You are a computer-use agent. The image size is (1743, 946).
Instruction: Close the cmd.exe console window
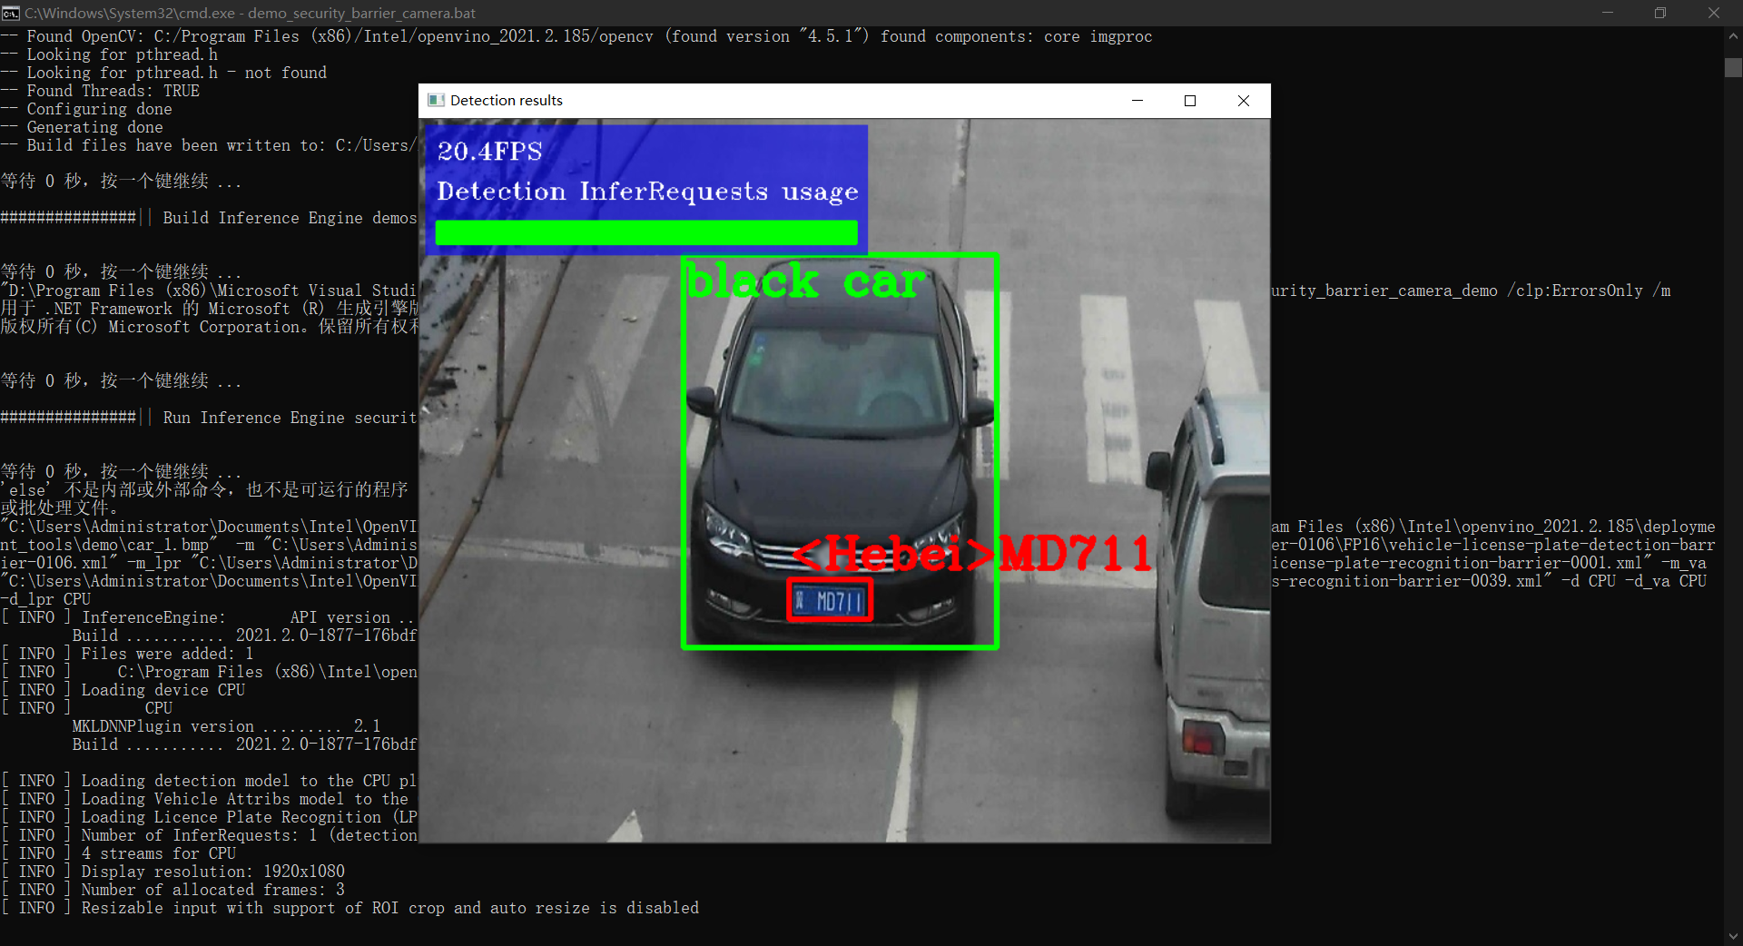coord(1713,13)
